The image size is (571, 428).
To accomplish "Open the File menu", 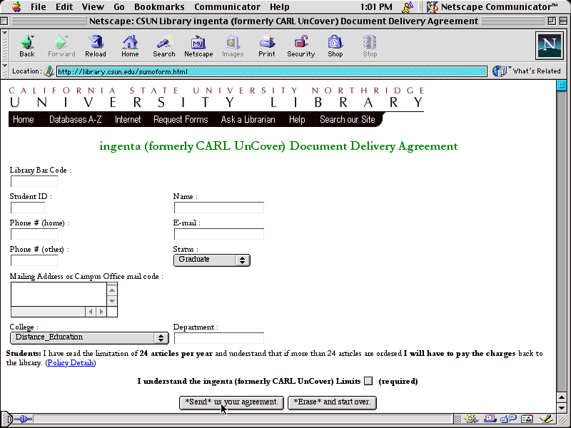I will [x=39, y=7].
